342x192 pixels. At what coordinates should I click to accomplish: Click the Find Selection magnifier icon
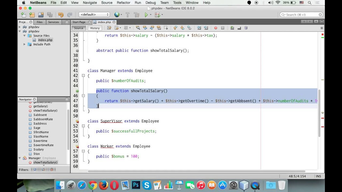[138, 28]
